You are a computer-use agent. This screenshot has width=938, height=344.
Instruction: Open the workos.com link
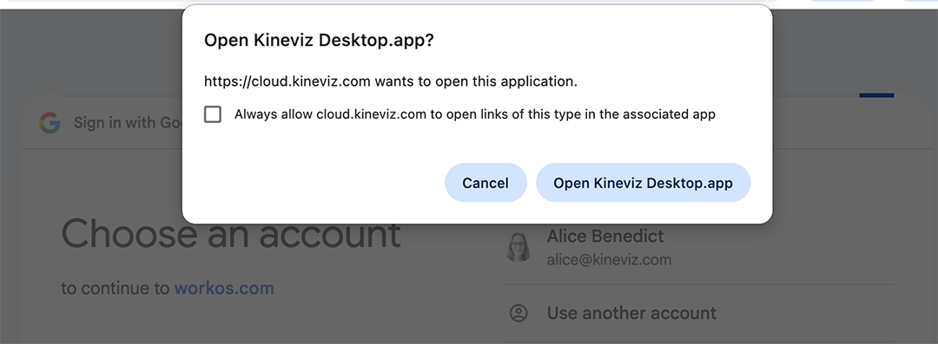pos(224,289)
